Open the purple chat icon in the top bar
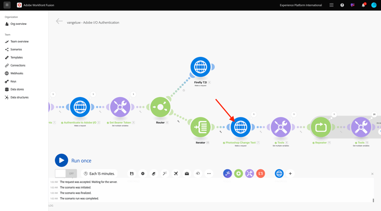381x211 pixels. 353,5
